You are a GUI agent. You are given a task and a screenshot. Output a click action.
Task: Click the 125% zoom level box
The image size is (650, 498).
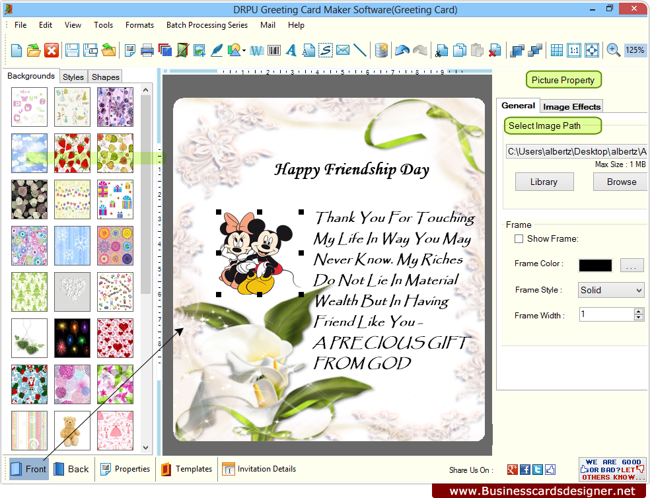point(635,50)
